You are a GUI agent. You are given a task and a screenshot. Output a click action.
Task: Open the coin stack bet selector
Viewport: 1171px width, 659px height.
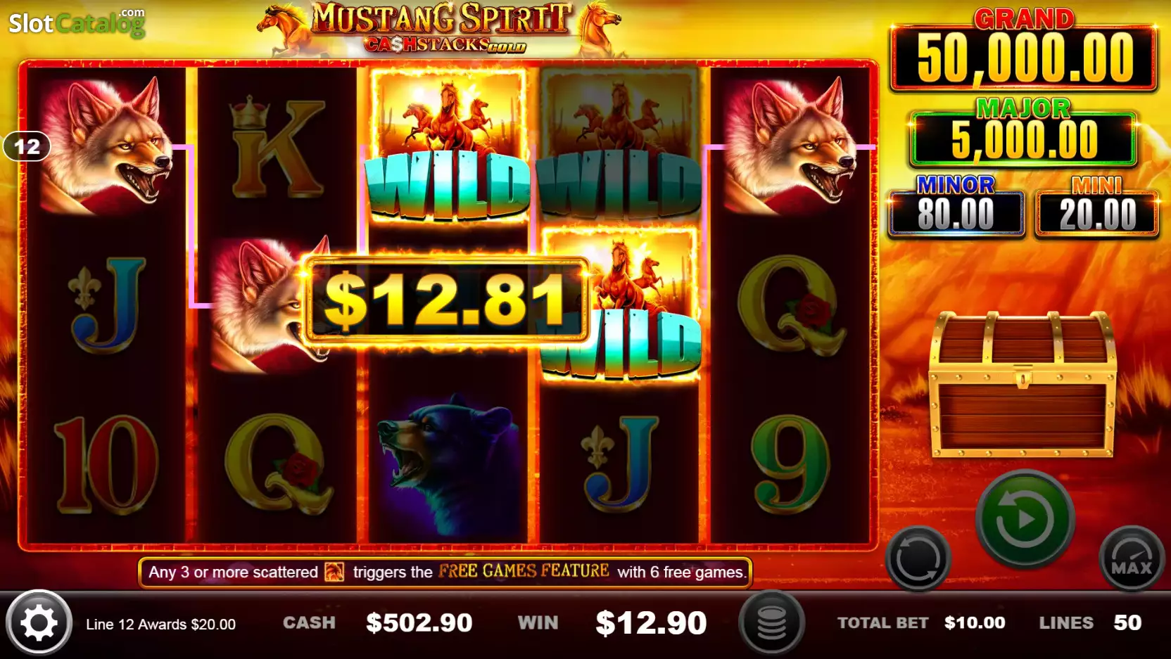point(772,623)
